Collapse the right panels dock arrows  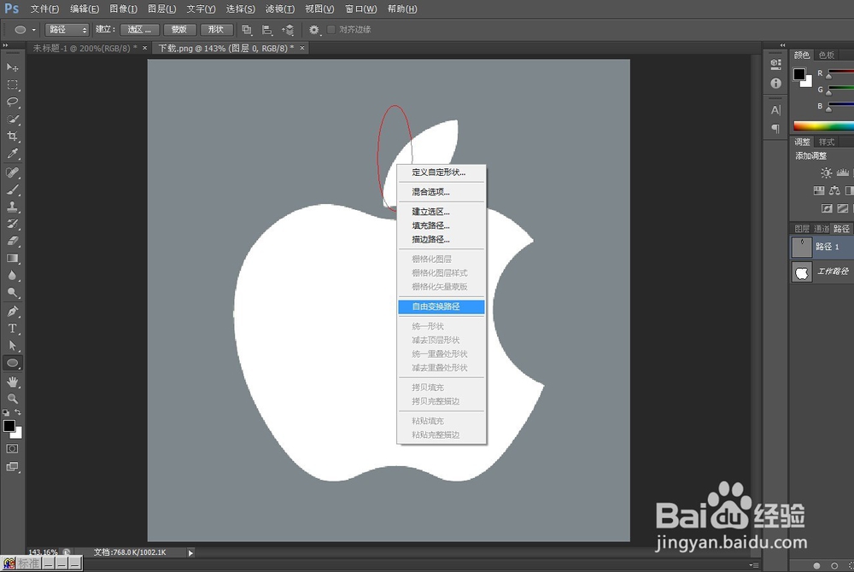click(x=782, y=45)
